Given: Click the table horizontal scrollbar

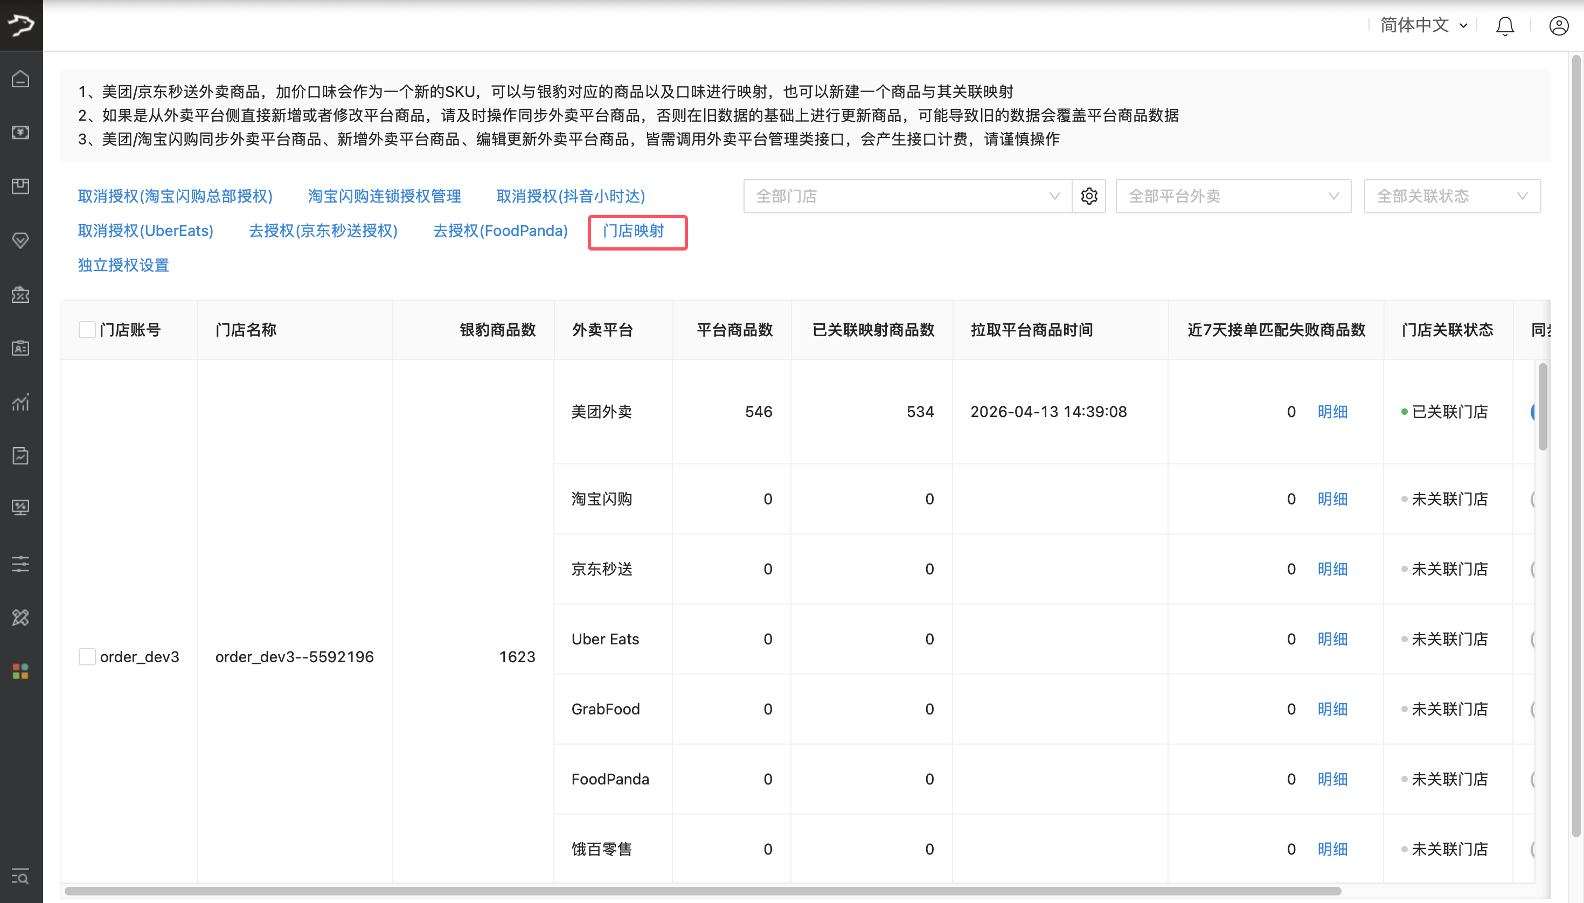Looking at the screenshot, I should click(x=703, y=891).
